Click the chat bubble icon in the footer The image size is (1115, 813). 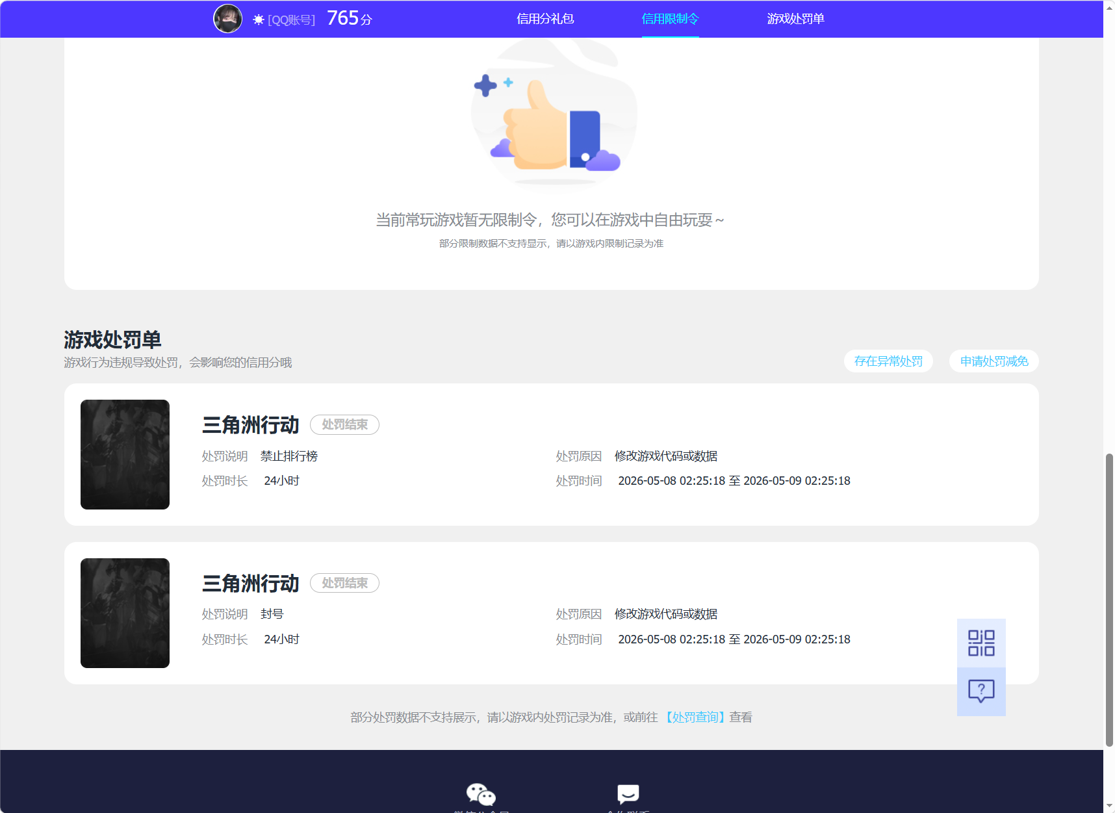(628, 794)
